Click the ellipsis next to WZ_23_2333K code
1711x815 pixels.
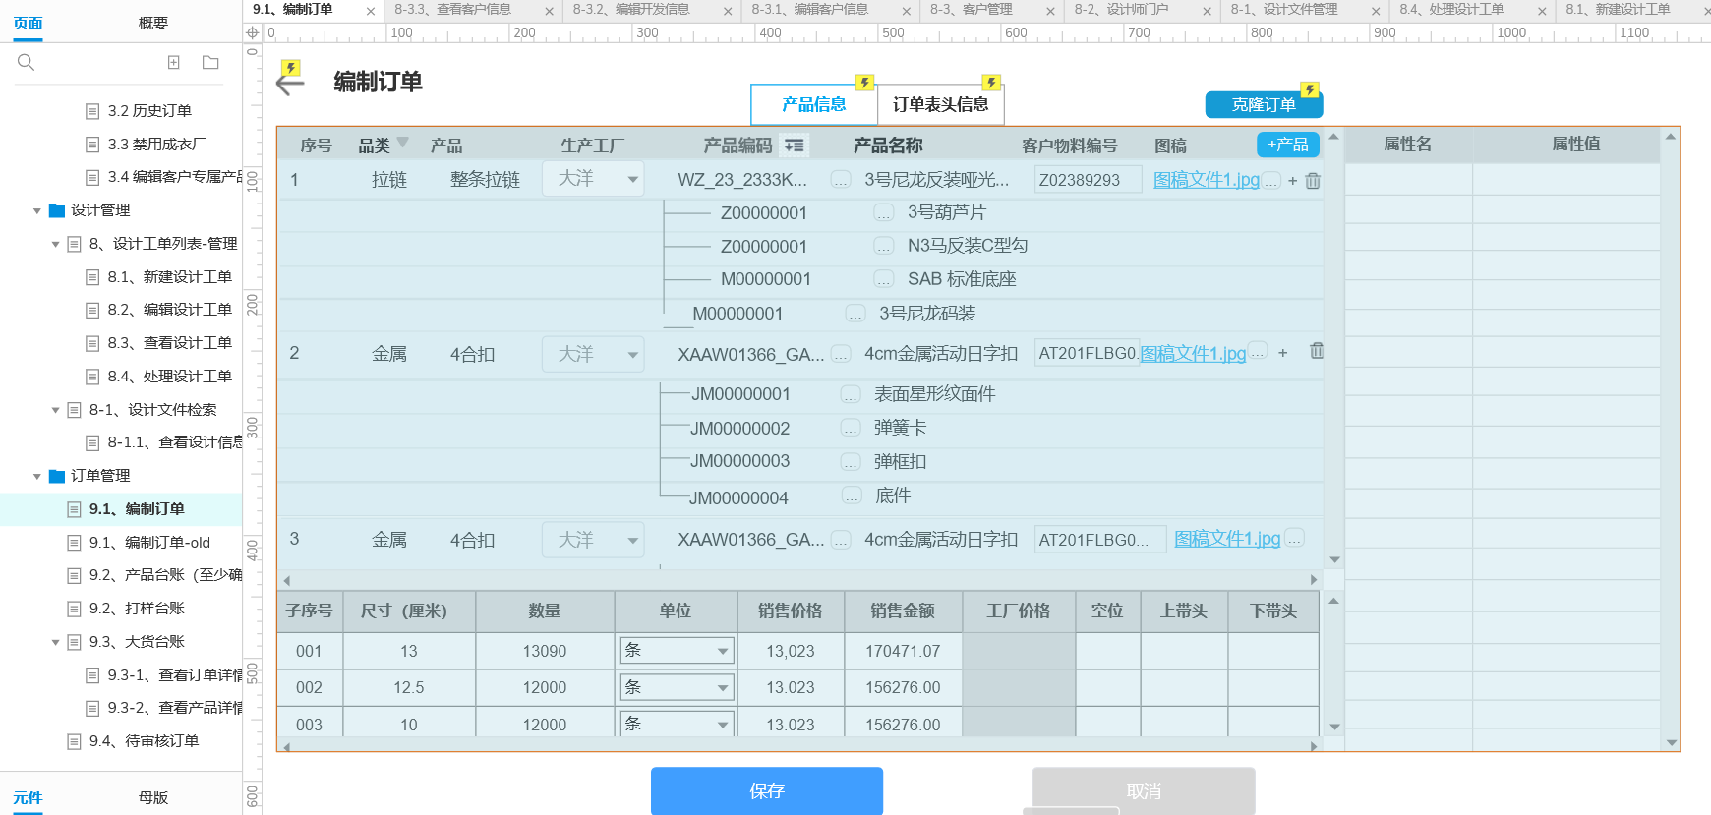pyautogui.click(x=841, y=180)
